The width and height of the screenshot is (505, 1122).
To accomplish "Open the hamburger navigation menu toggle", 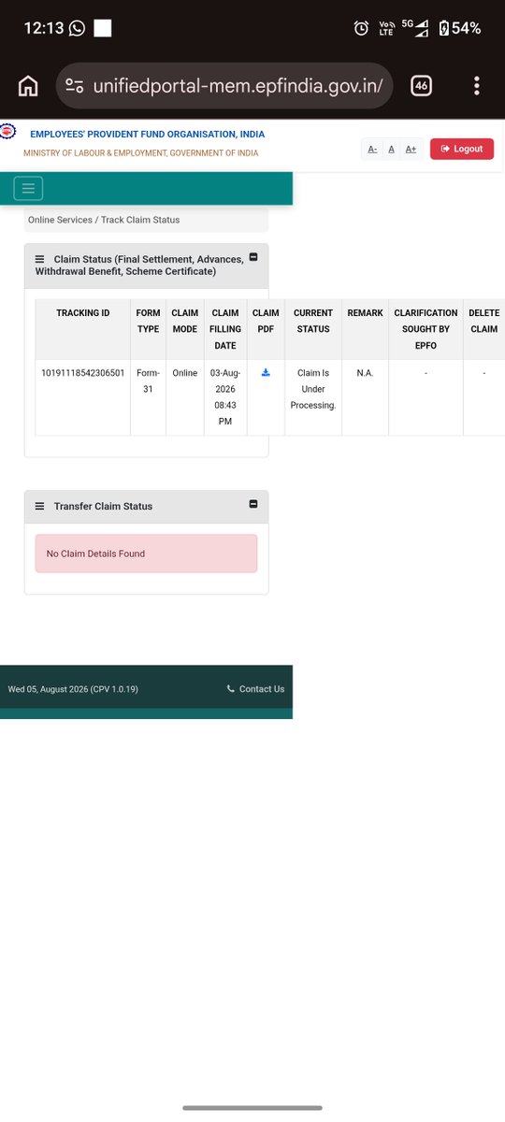I will click(x=28, y=189).
